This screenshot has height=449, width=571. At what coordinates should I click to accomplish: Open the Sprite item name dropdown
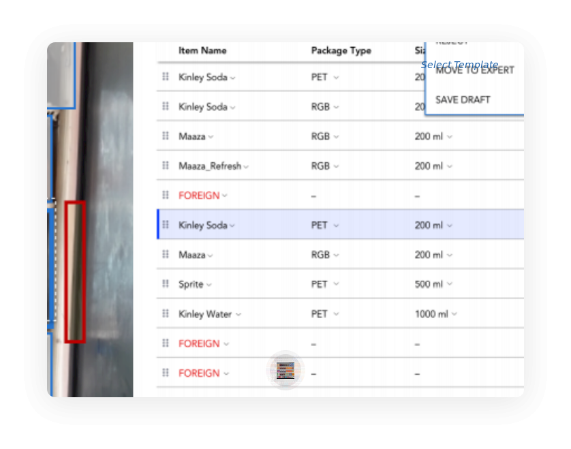click(209, 285)
